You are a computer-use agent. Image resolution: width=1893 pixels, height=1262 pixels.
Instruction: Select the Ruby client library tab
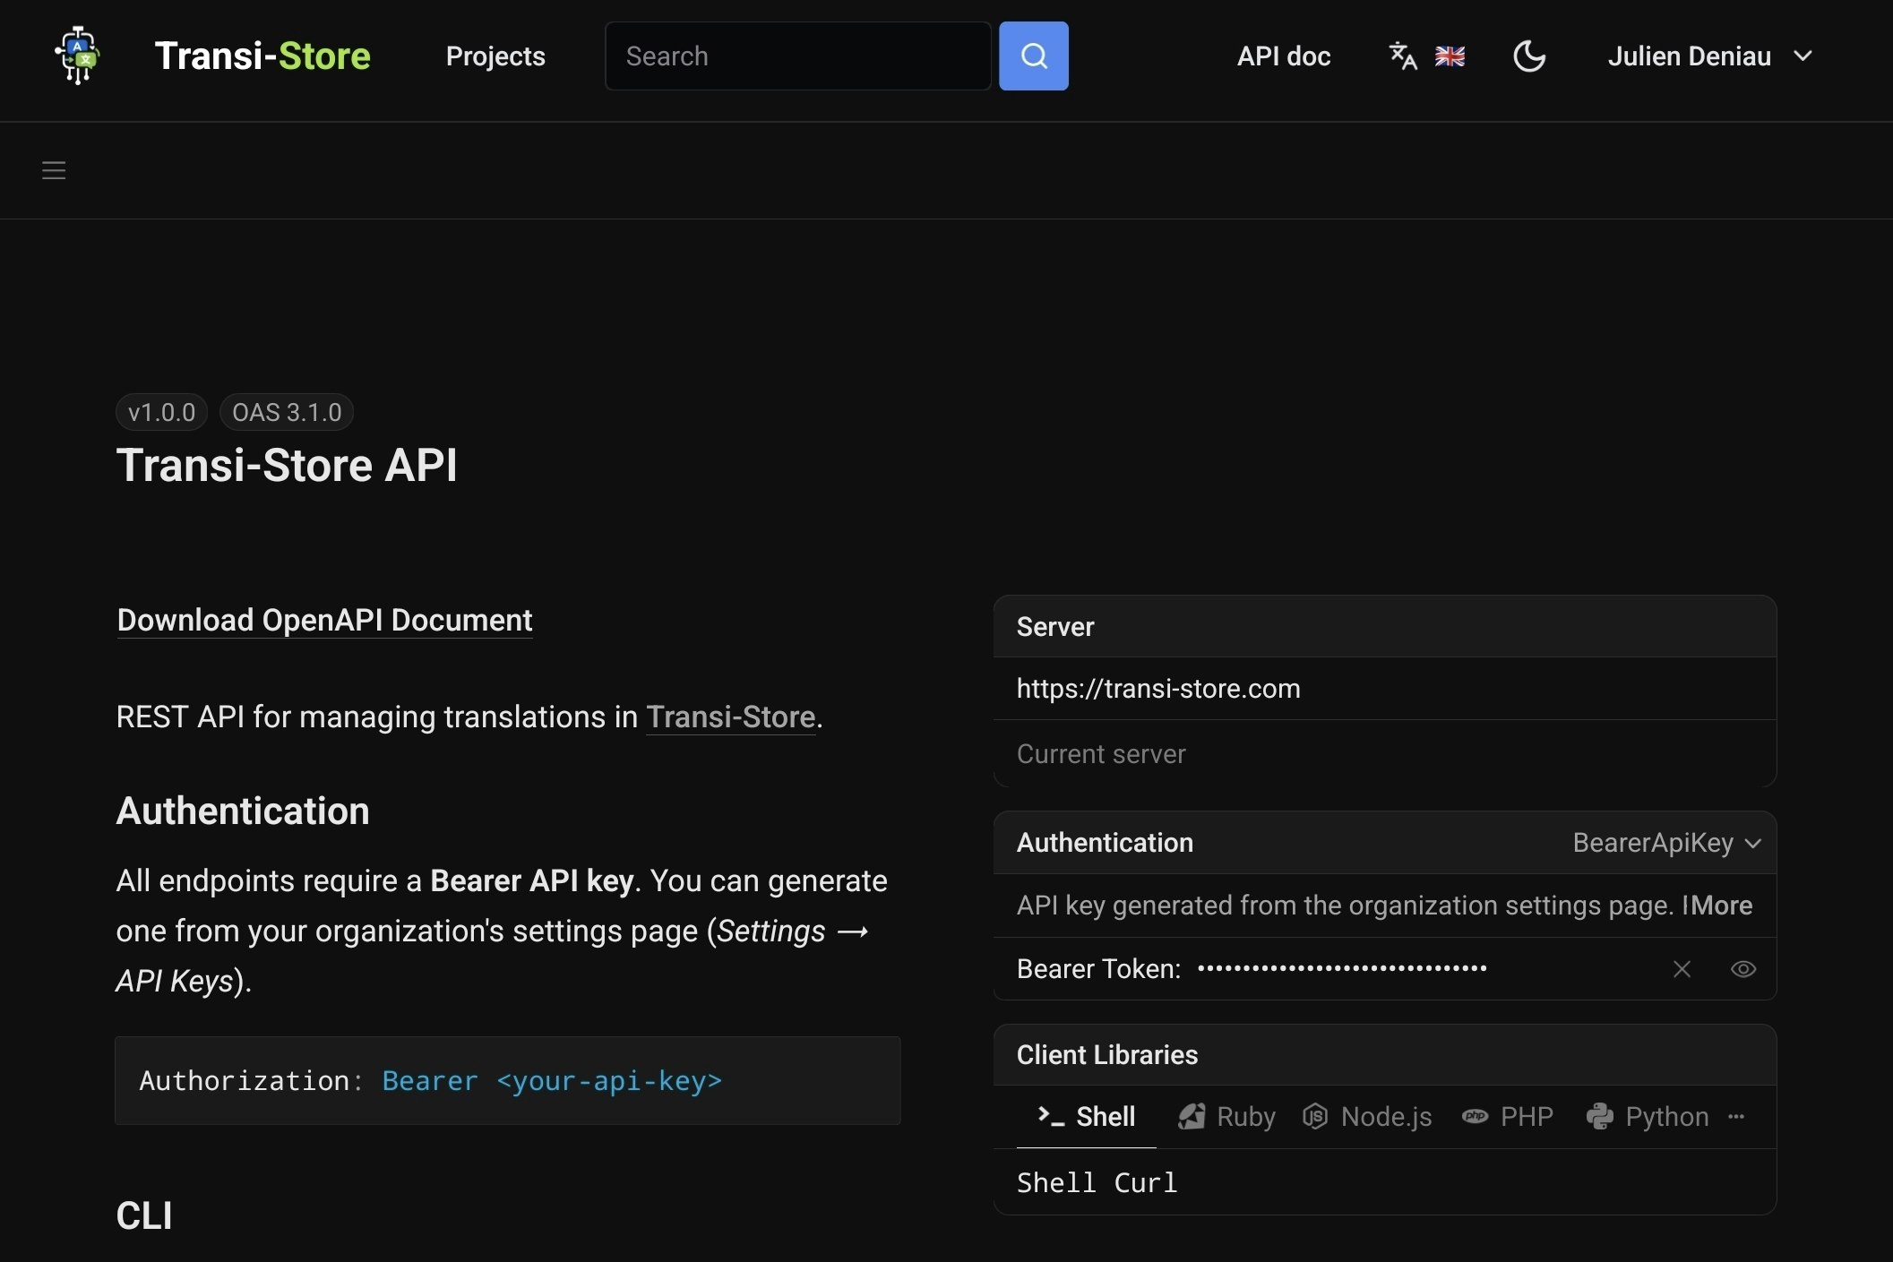coord(1226,1117)
